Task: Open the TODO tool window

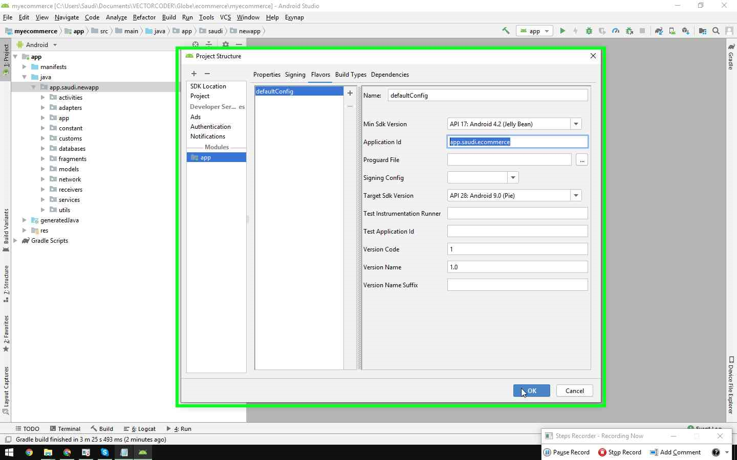Action: (28, 429)
